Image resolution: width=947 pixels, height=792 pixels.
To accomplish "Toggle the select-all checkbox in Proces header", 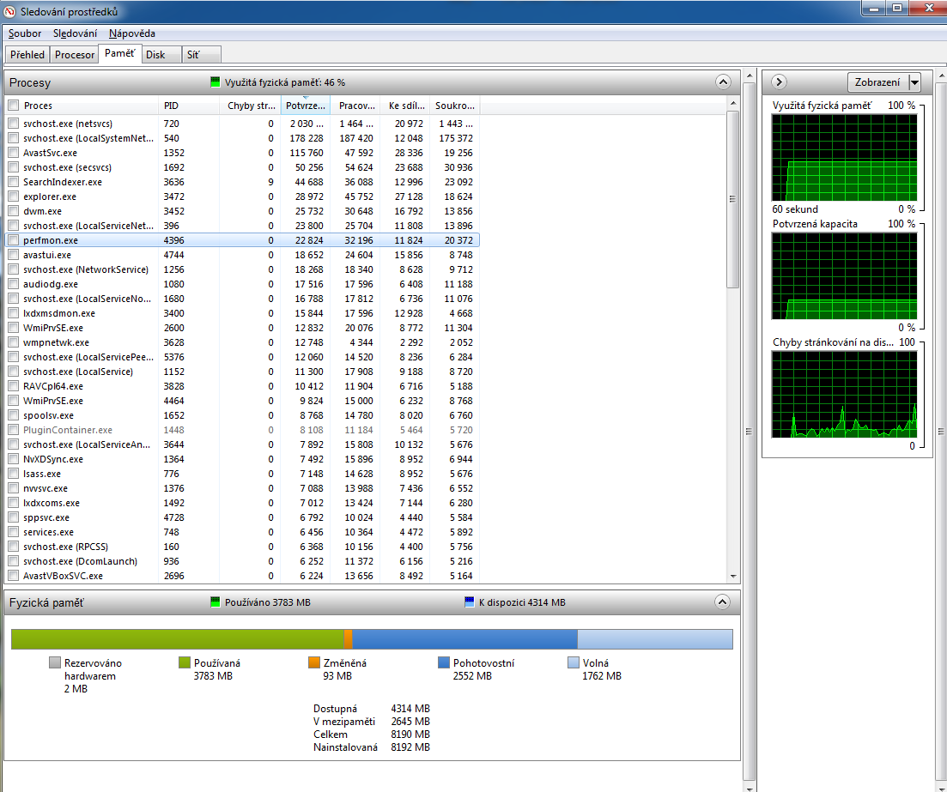I will click(13, 106).
